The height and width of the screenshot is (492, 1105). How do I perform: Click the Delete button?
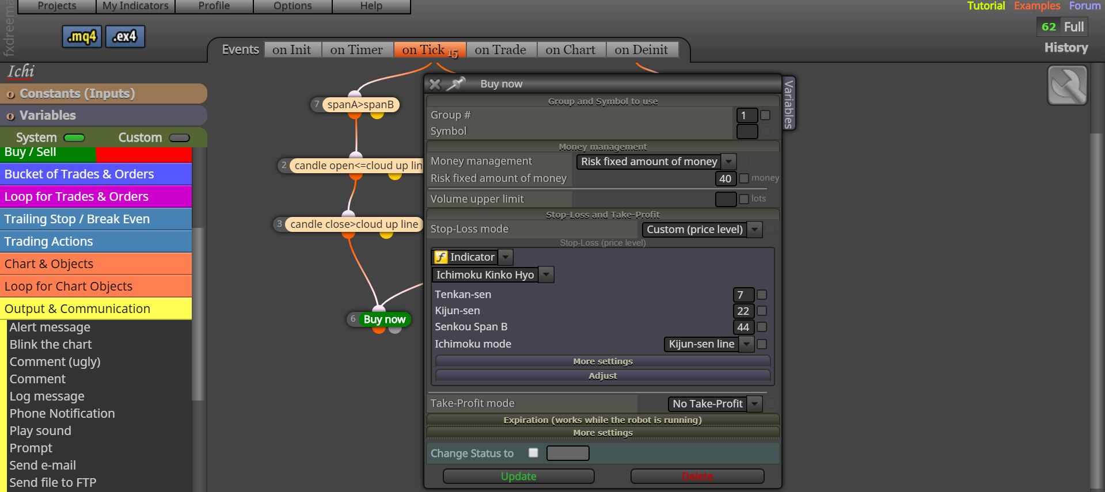(697, 476)
